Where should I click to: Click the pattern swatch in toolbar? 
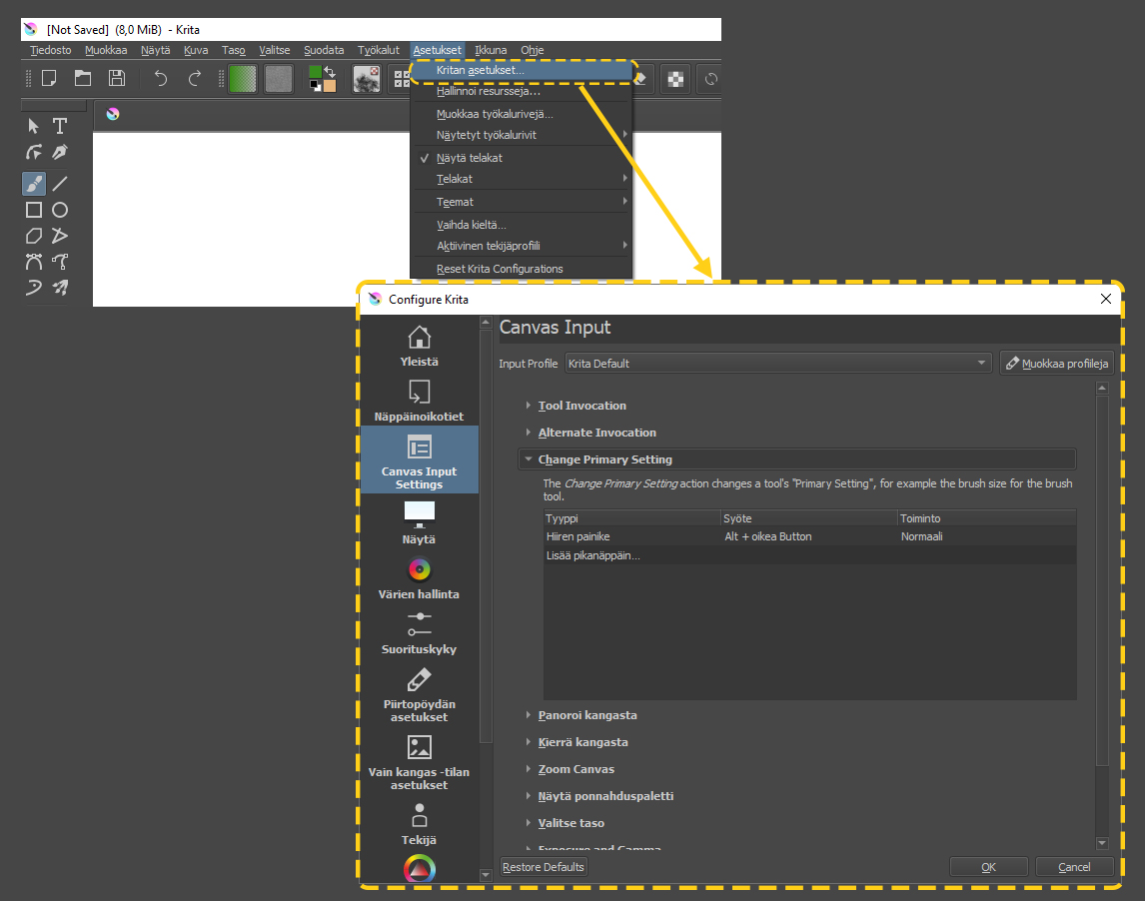click(278, 79)
